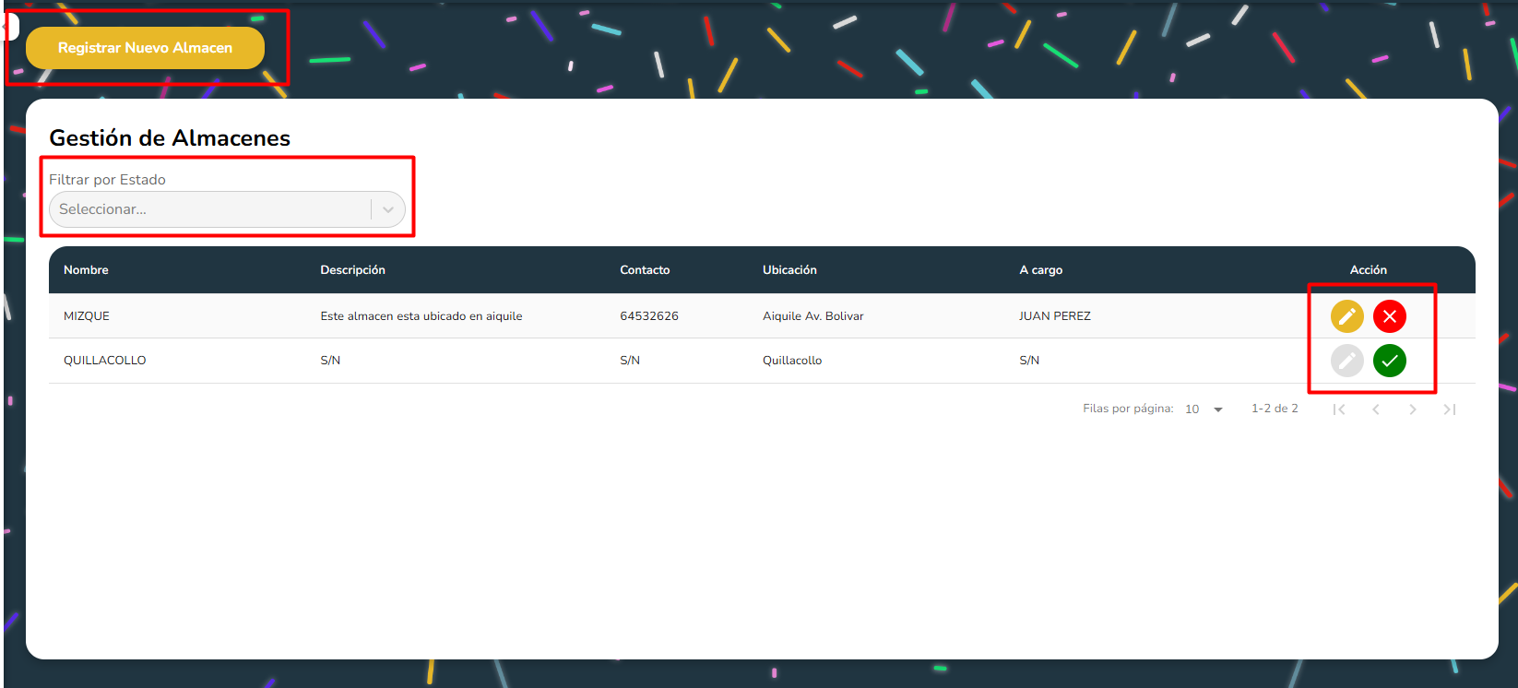This screenshot has width=1518, height=688.
Task: Expand the Filtrar por Estado chevron arrow
Action: point(388,209)
